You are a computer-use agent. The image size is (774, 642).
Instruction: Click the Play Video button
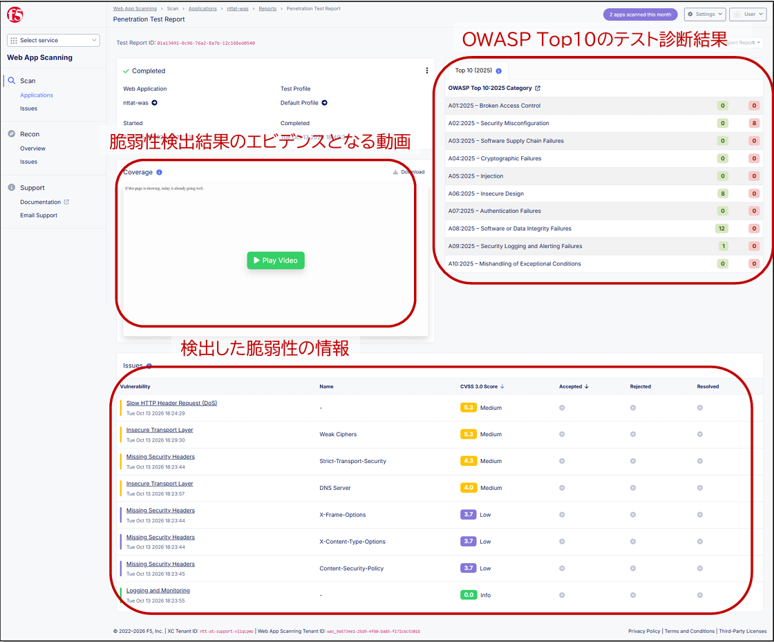point(276,261)
